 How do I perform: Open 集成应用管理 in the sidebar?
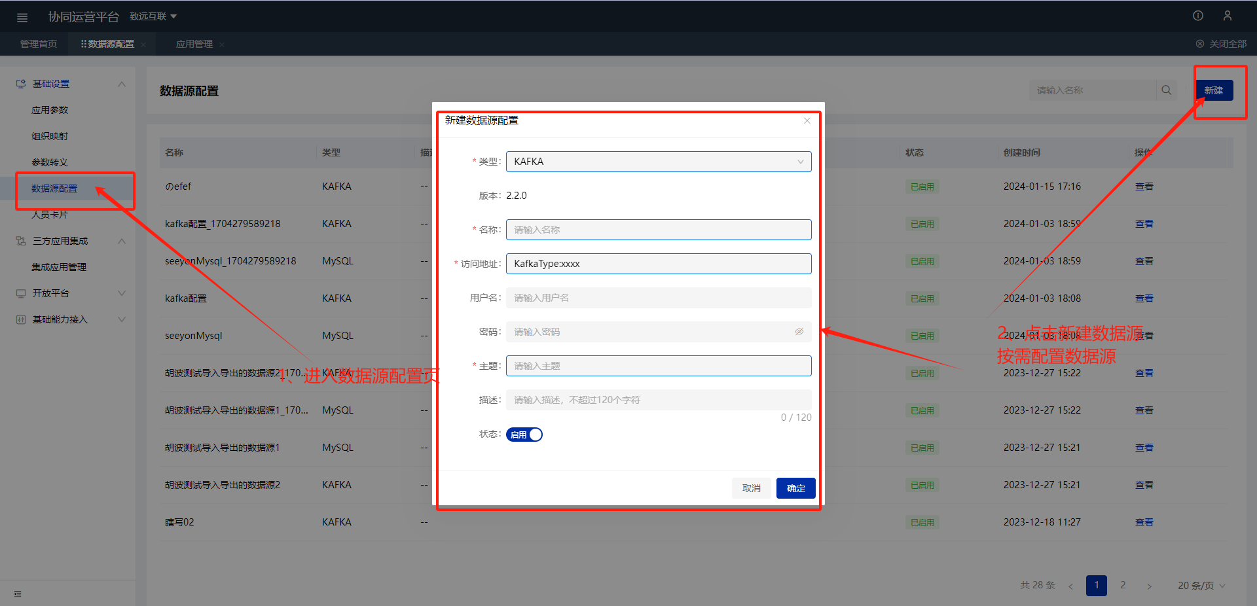pyautogui.click(x=59, y=267)
